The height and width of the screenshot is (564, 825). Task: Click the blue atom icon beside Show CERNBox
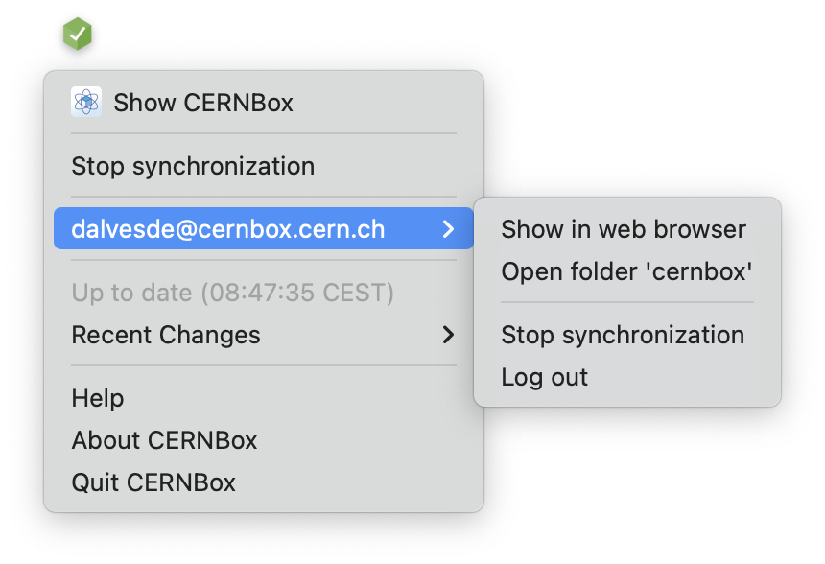point(86,102)
